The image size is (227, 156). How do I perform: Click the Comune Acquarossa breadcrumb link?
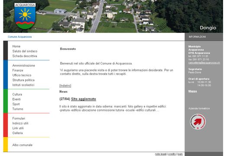tap(19, 37)
